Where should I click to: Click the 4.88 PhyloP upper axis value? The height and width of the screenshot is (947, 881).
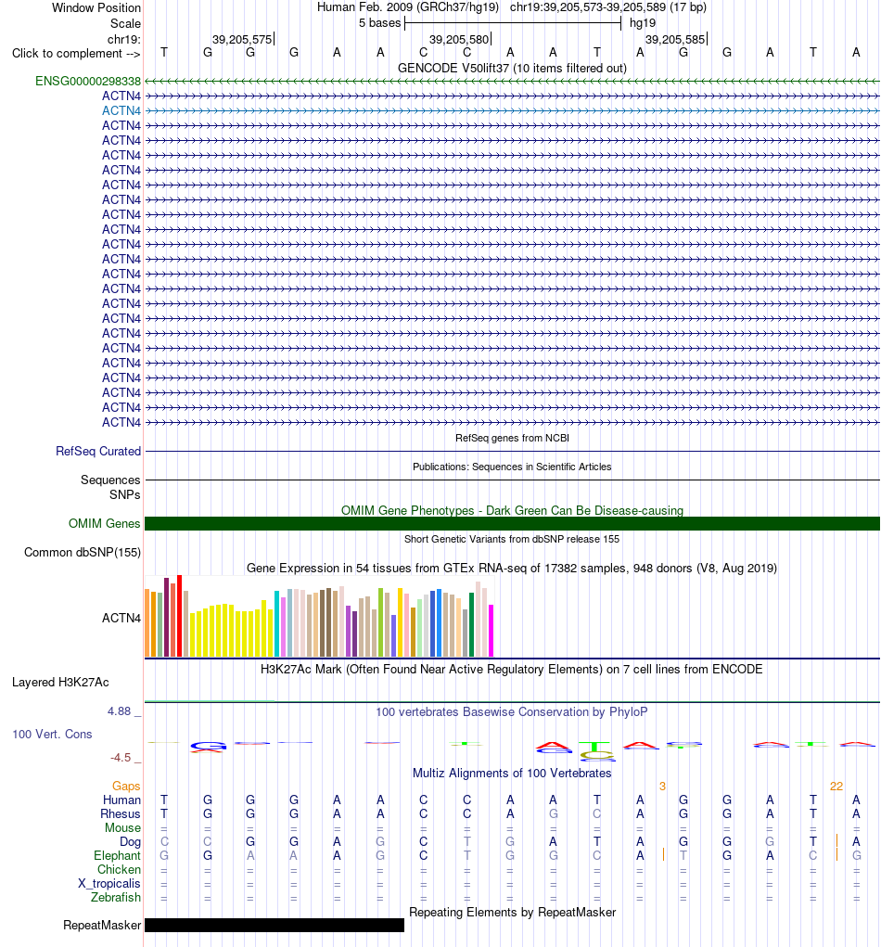point(119,710)
